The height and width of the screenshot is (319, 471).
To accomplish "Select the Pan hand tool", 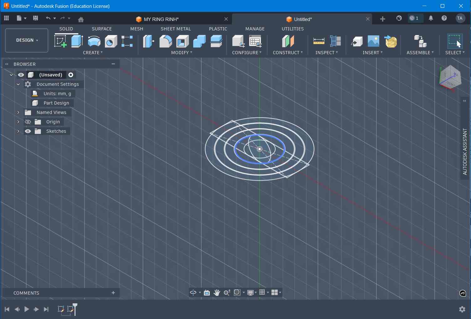I will 217,292.
